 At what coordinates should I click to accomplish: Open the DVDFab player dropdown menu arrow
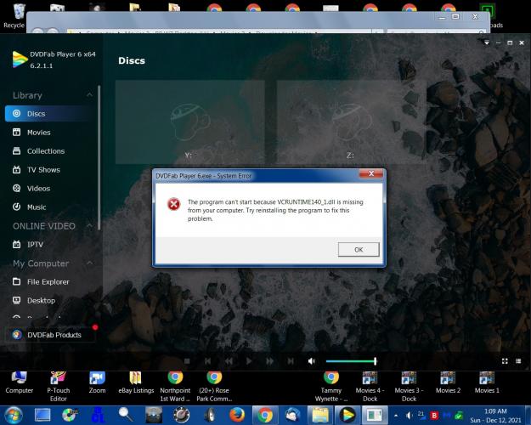(x=487, y=42)
